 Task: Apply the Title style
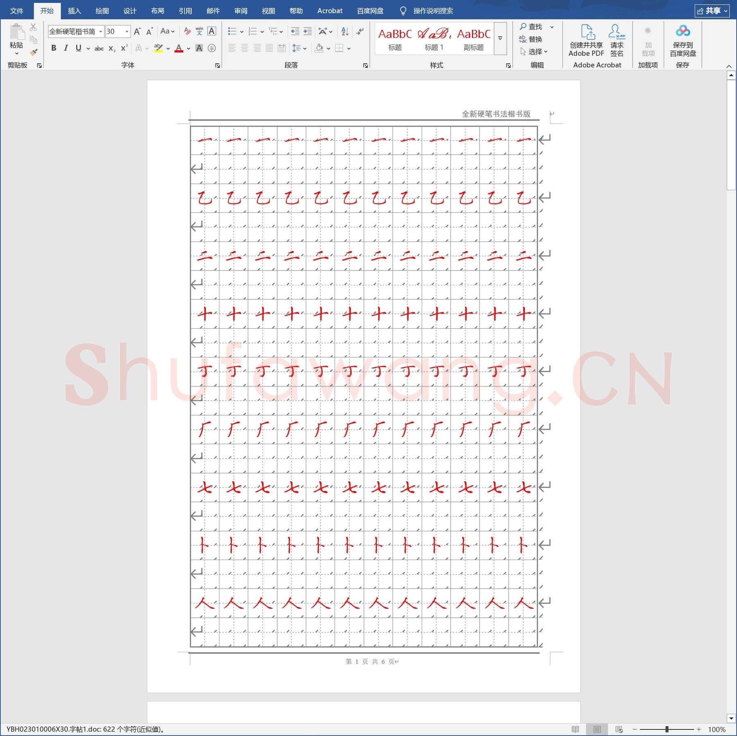coord(395,38)
